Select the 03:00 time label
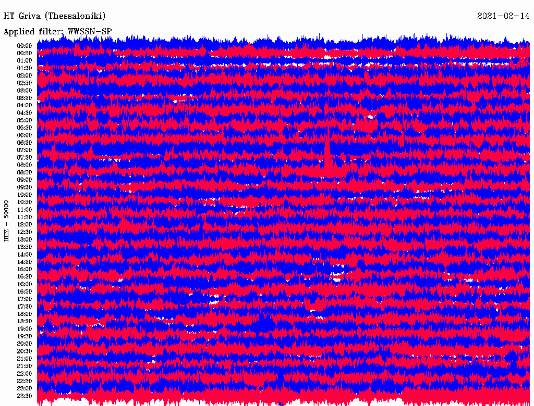Image resolution: width=534 pixels, height=406 pixels. (x=25, y=91)
